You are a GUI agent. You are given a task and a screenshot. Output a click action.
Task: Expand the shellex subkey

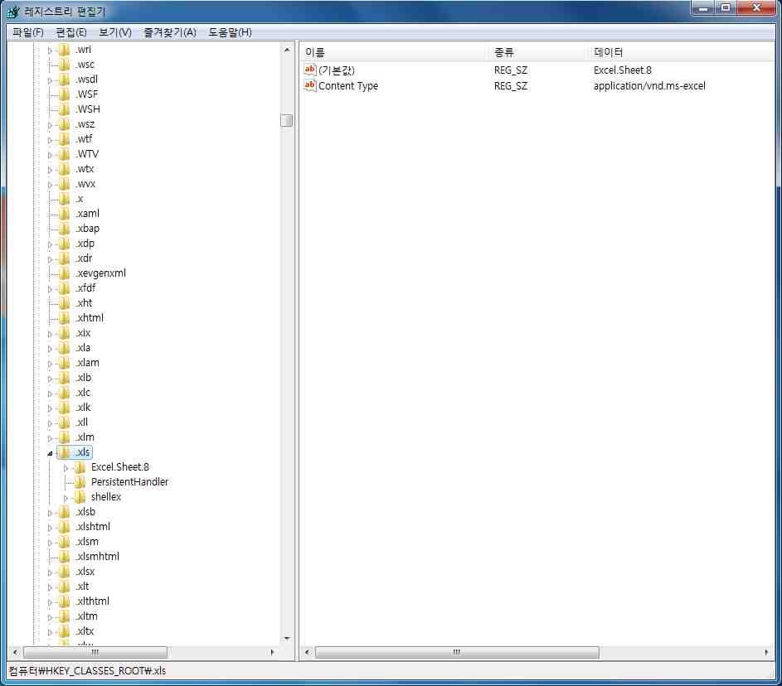(x=66, y=498)
